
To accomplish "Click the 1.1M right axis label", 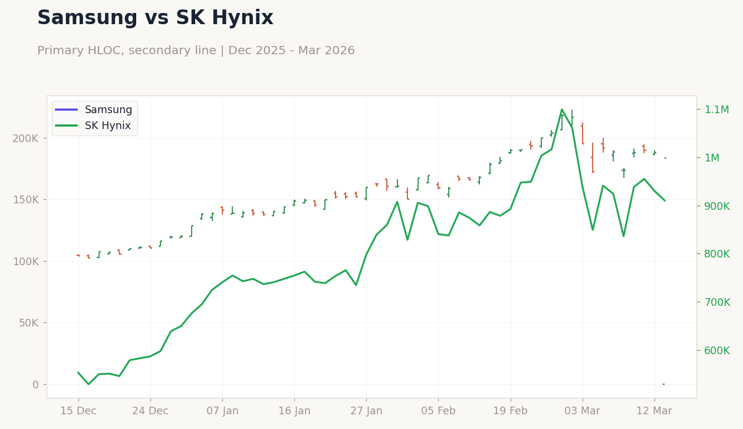I will 716,109.
